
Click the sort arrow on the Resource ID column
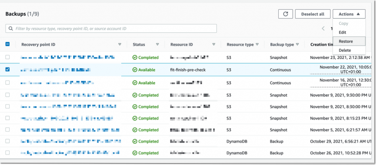click(214, 44)
